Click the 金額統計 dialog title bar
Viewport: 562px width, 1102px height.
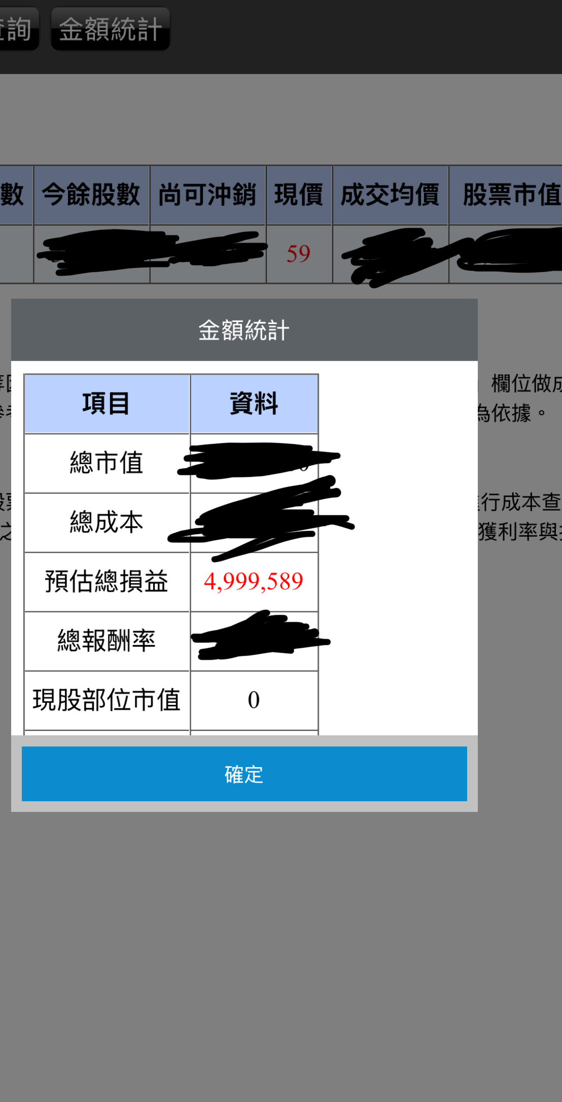pyautogui.click(x=244, y=330)
